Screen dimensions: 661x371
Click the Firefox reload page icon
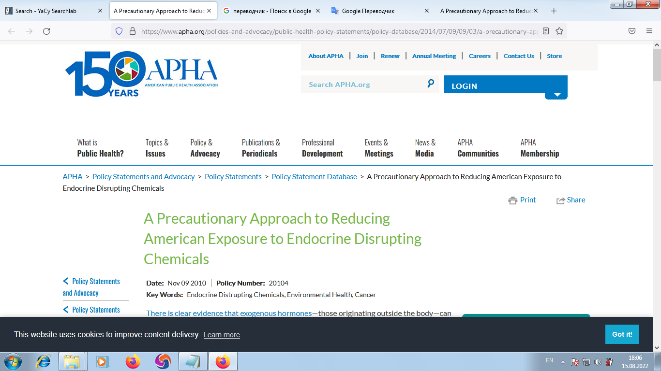(46, 31)
